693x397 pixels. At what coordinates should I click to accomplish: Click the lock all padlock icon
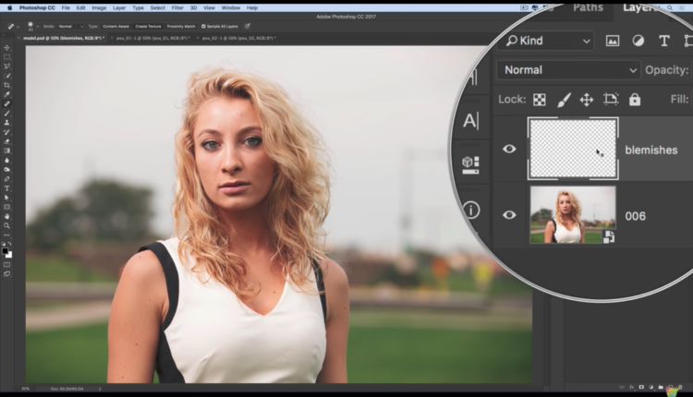[635, 100]
